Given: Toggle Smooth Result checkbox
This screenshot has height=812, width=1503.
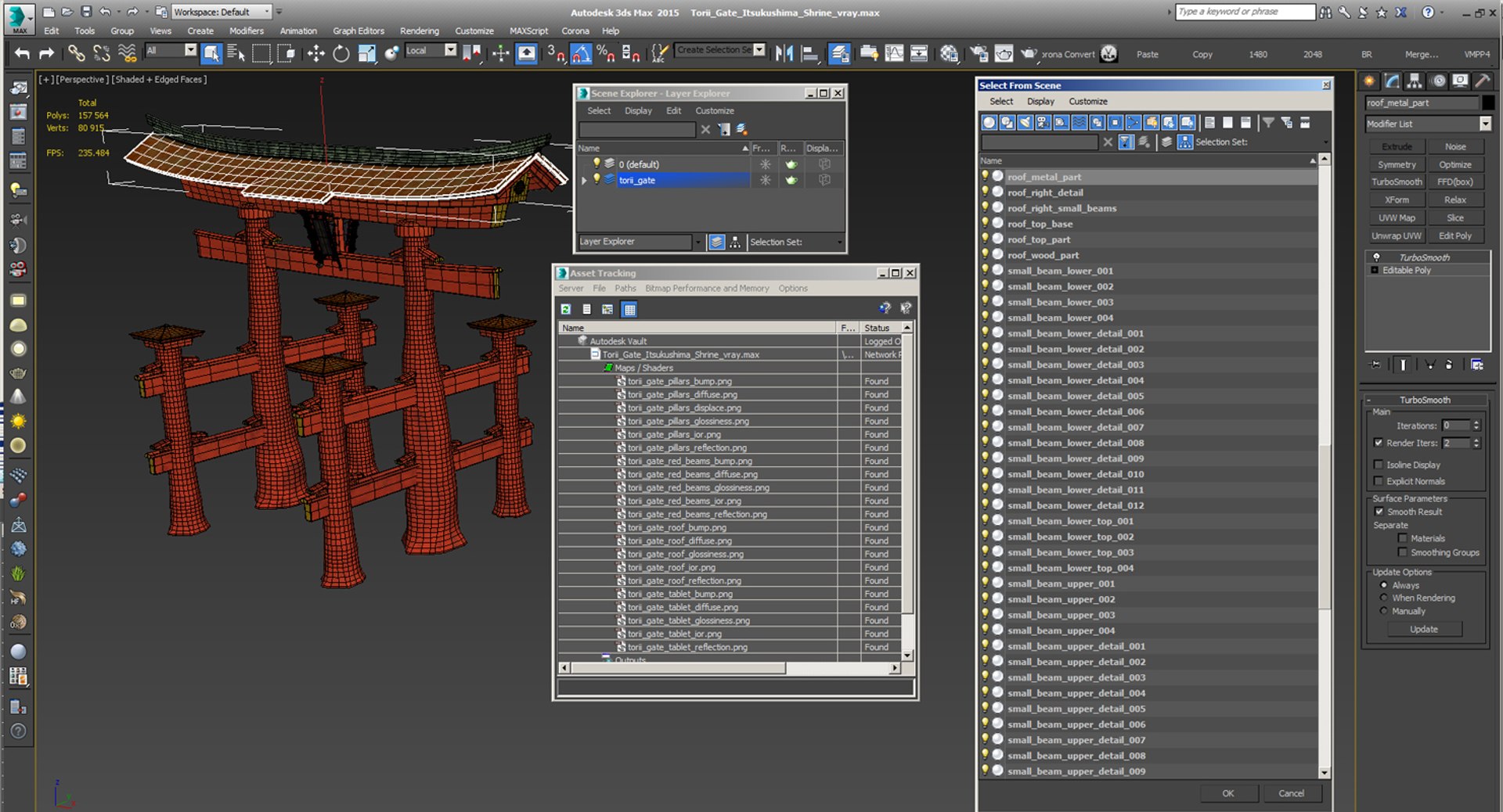Looking at the screenshot, I should click(1379, 512).
